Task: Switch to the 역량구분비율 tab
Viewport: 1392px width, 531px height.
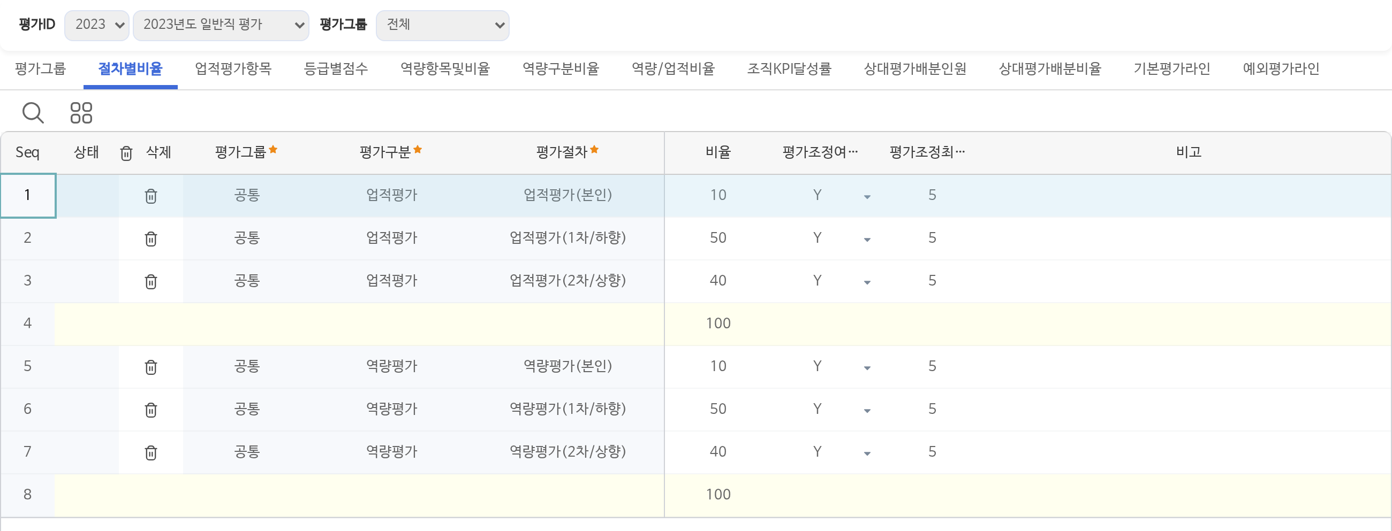Action: (x=561, y=68)
